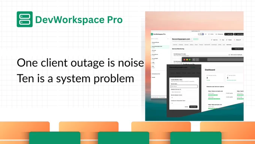Click 'Add to Server Dashboard' on the monitor row
This screenshot has height=144, width=255.
[x=235, y=55]
